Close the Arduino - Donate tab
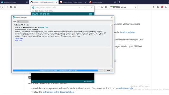This screenshot has height=95, width=169. 27,2
